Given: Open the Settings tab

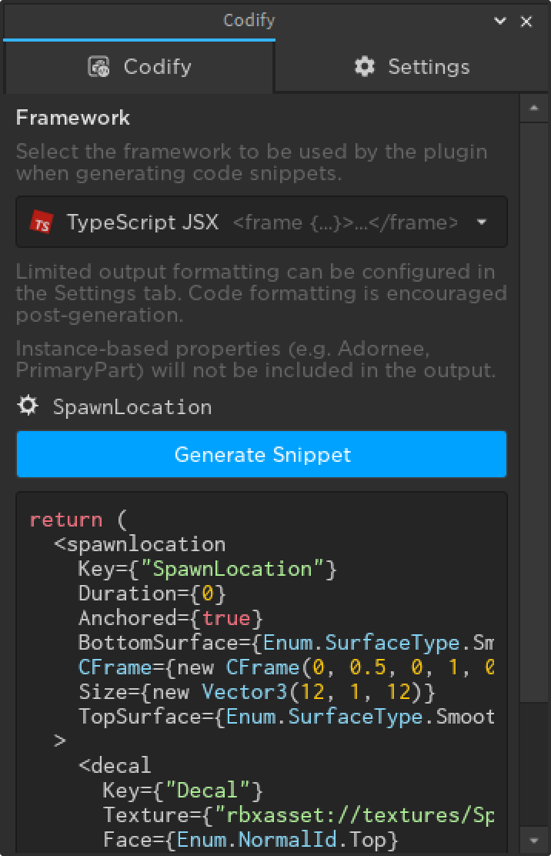Looking at the screenshot, I should coord(412,67).
